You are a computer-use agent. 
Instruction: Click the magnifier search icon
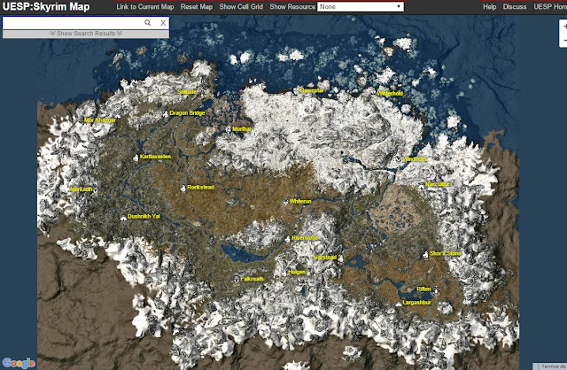(148, 23)
